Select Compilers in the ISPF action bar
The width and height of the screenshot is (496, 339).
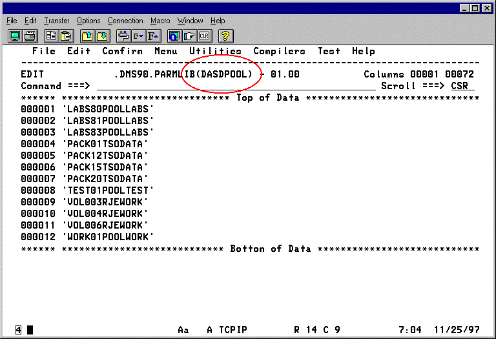[279, 51]
